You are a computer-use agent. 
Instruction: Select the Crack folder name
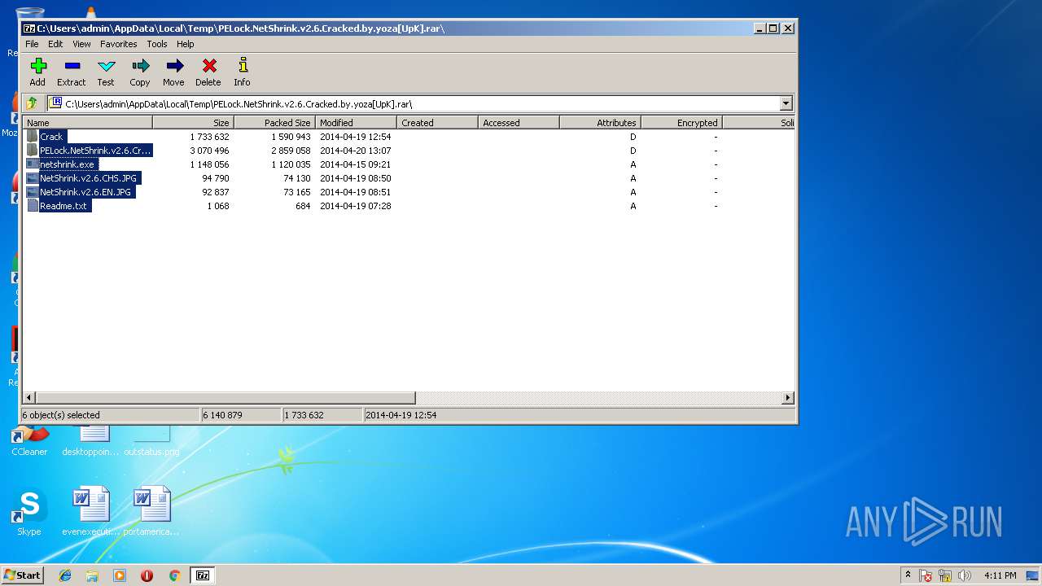(51, 137)
